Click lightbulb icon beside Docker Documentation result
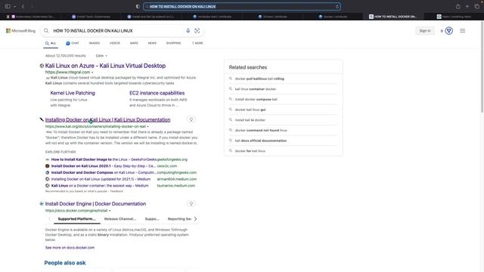Screen dimensions: 484x272 (191, 203)
